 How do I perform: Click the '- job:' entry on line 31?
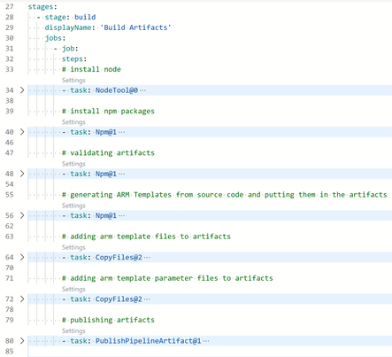pos(66,49)
